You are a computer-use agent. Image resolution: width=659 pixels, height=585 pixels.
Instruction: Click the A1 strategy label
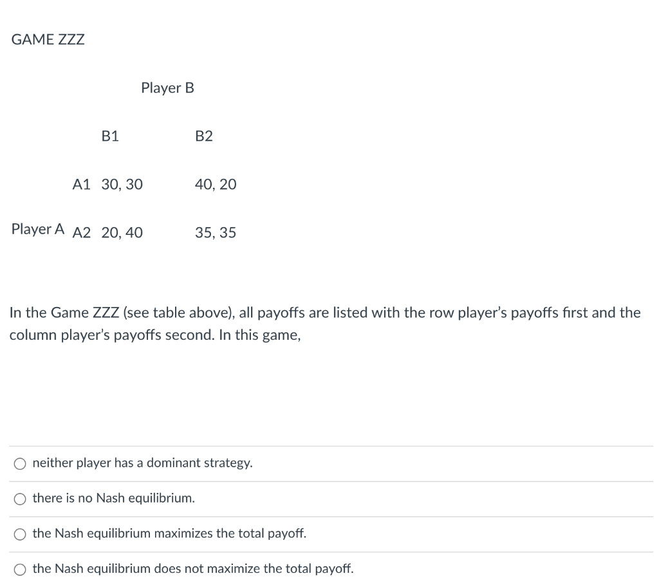click(x=81, y=185)
